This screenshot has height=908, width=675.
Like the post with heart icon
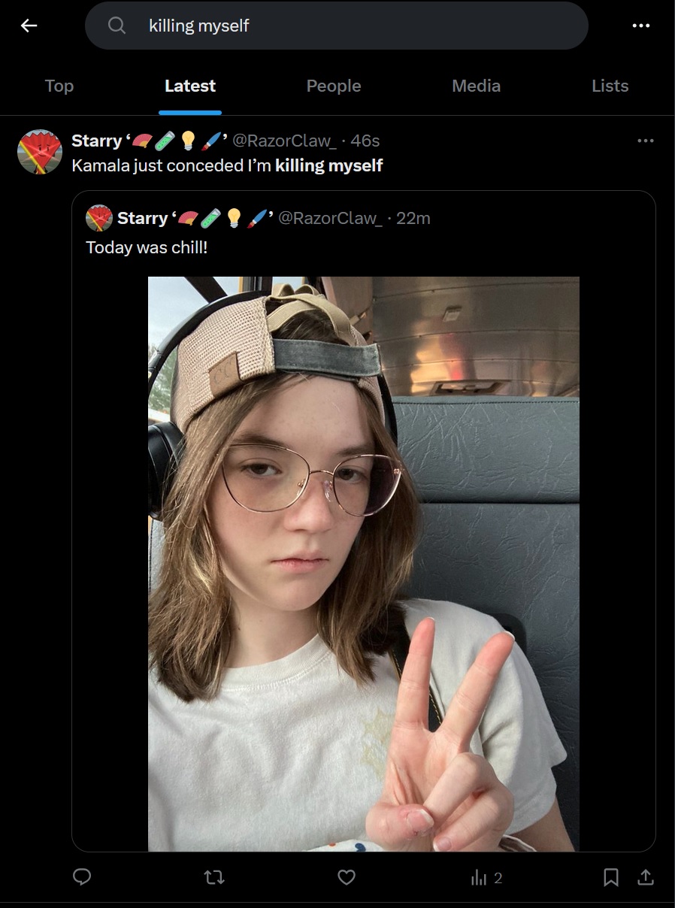(x=346, y=877)
